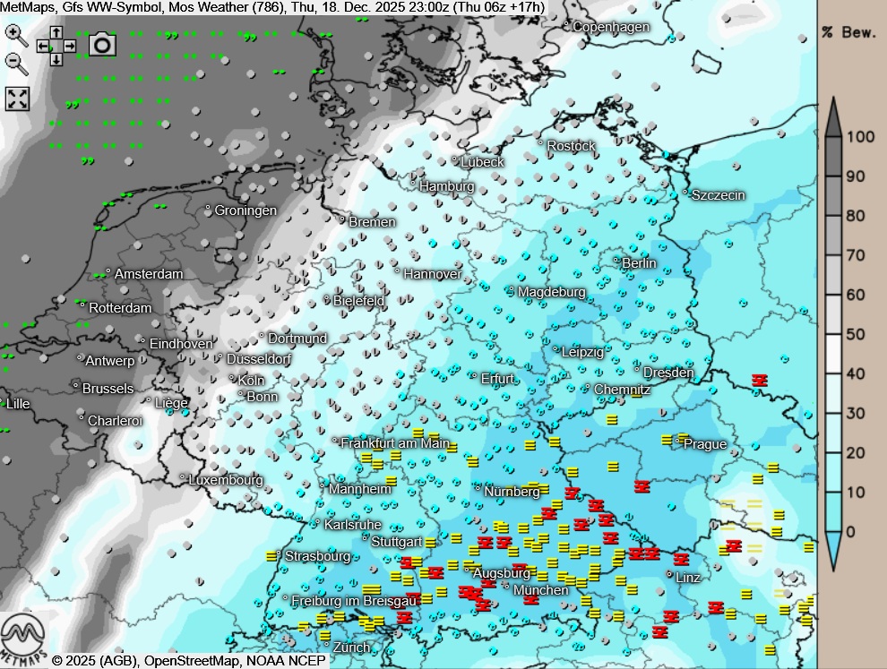
Task: Click the Hamburg label on the map
Action: click(446, 186)
